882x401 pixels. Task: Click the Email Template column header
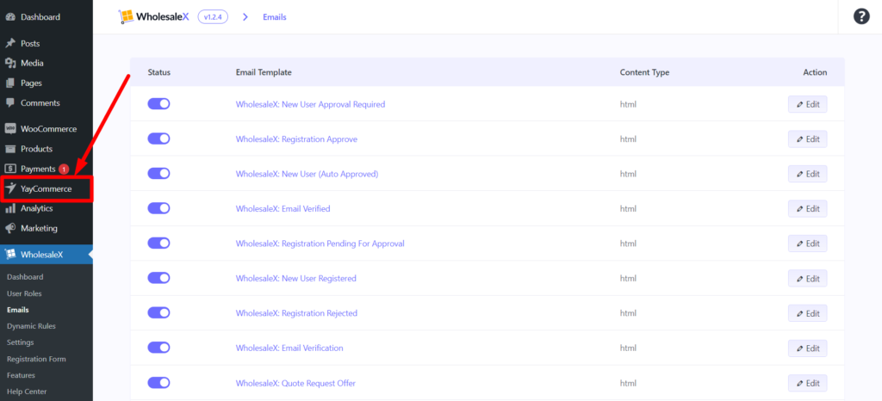click(264, 72)
